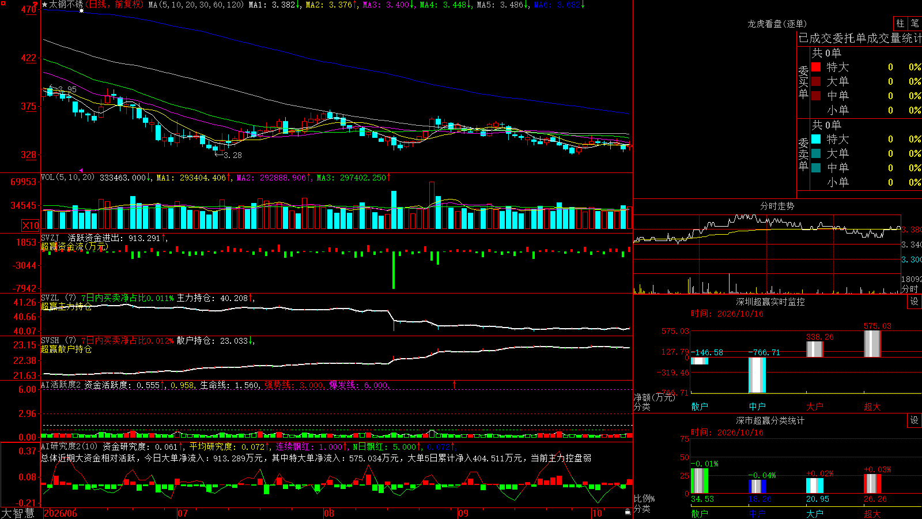Click the lock icon at timeline end
Viewport: 922px width, 519px height.
pyautogui.click(x=628, y=512)
